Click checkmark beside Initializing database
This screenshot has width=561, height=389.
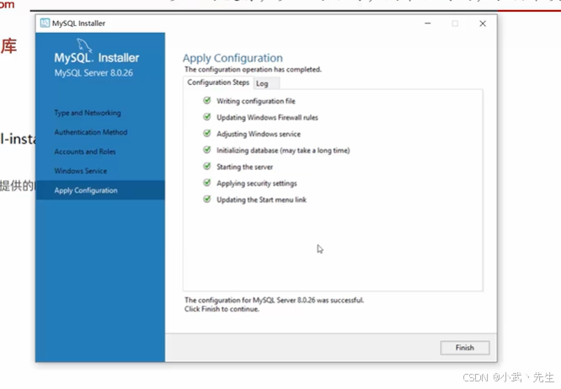pos(207,150)
